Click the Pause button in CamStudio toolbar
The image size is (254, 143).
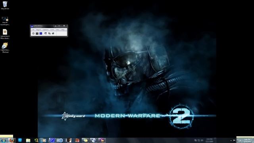pyautogui.click(x=37, y=33)
